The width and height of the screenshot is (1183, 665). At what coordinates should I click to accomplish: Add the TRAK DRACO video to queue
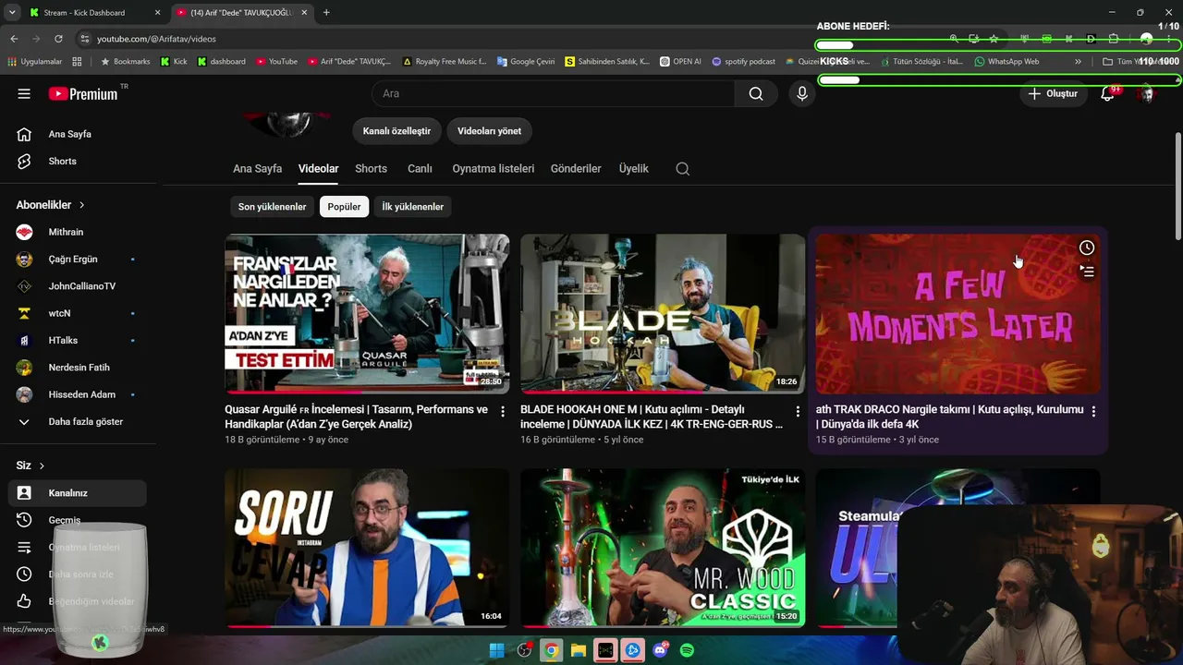pos(1087,271)
